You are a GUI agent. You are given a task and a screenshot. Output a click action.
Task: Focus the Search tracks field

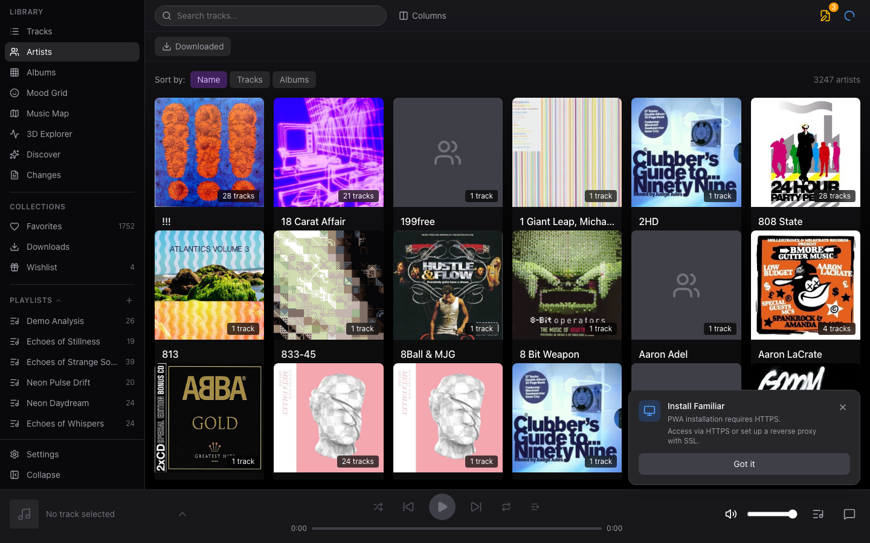click(x=271, y=16)
